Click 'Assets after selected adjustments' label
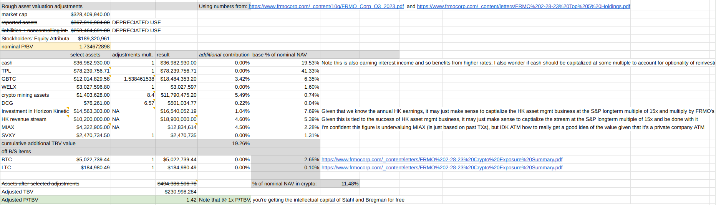Screen dimensions: 716x205 pos(40,184)
